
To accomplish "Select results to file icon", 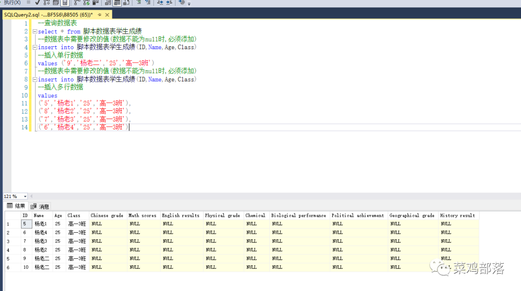I will coord(126,3).
